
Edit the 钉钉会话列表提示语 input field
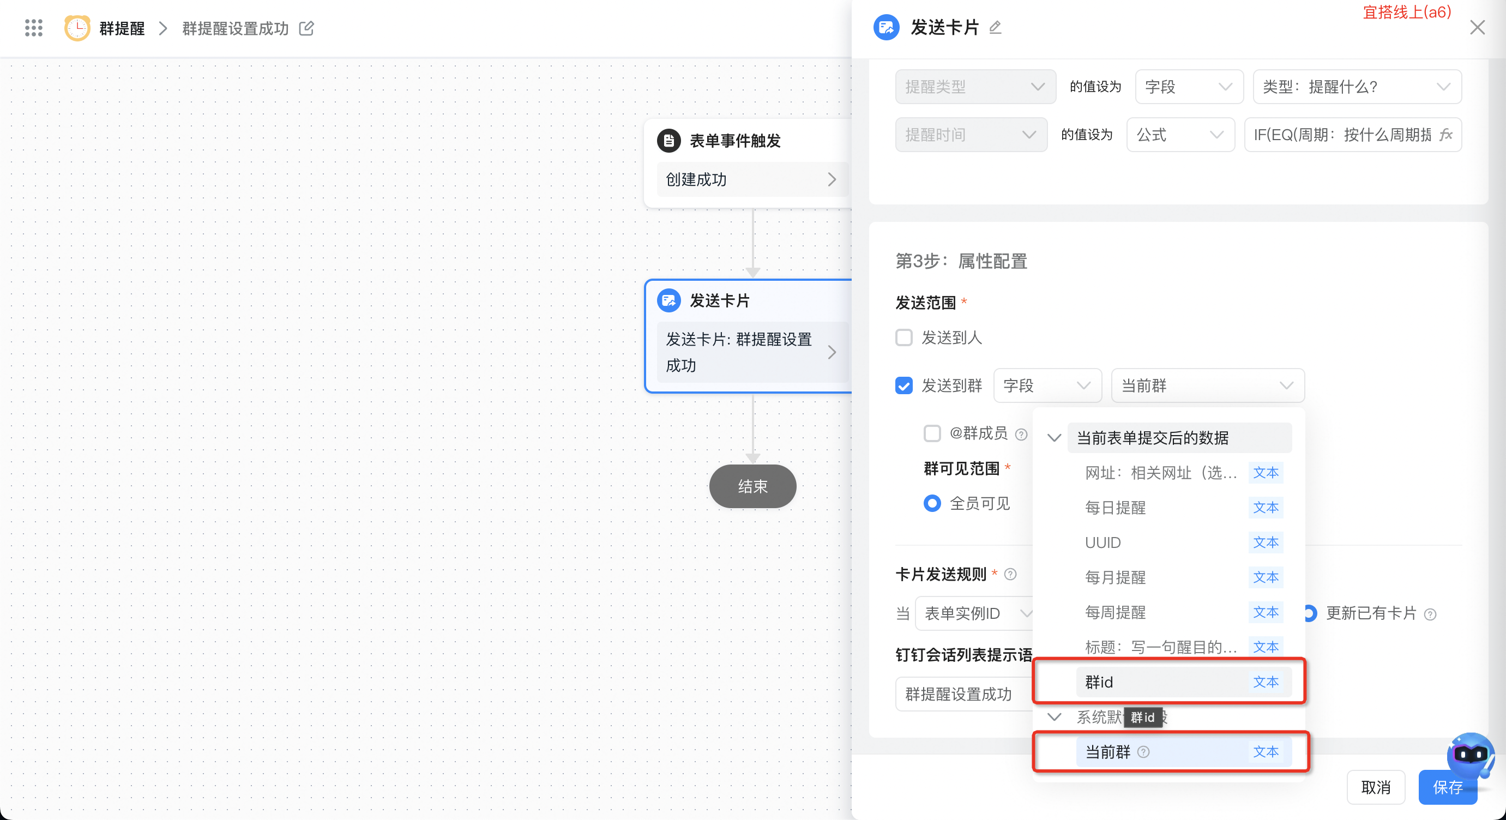(965, 695)
